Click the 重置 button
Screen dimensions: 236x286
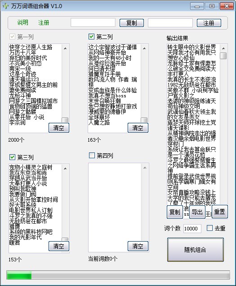coord(220,212)
